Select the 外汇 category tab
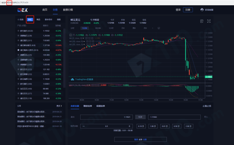The width and height of the screenshot is (234, 145). pos(30,20)
